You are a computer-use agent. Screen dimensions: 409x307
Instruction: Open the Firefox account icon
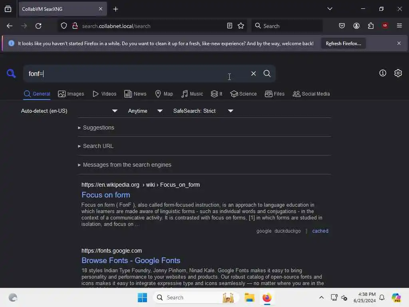(356, 26)
